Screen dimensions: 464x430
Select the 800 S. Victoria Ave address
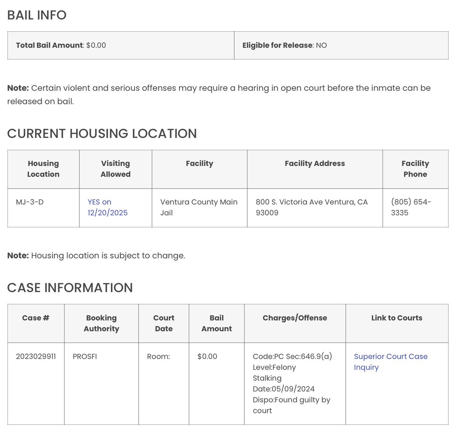pyautogui.click(x=312, y=207)
